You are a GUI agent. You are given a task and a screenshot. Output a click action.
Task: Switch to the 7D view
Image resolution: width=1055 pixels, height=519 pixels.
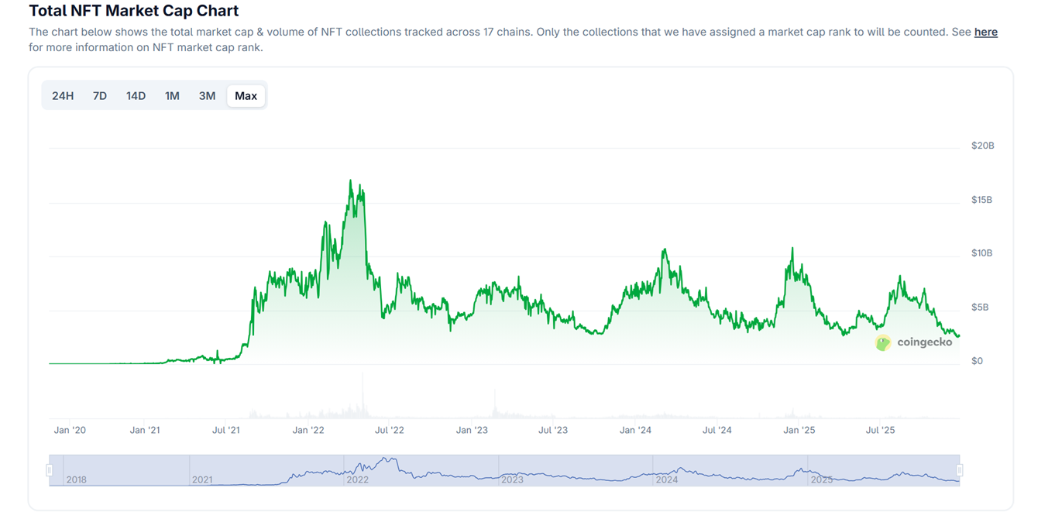click(x=99, y=95)
